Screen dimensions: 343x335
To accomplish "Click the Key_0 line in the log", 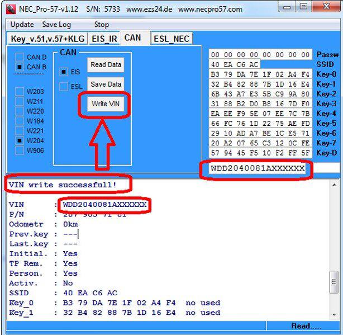I will (115, 303).
